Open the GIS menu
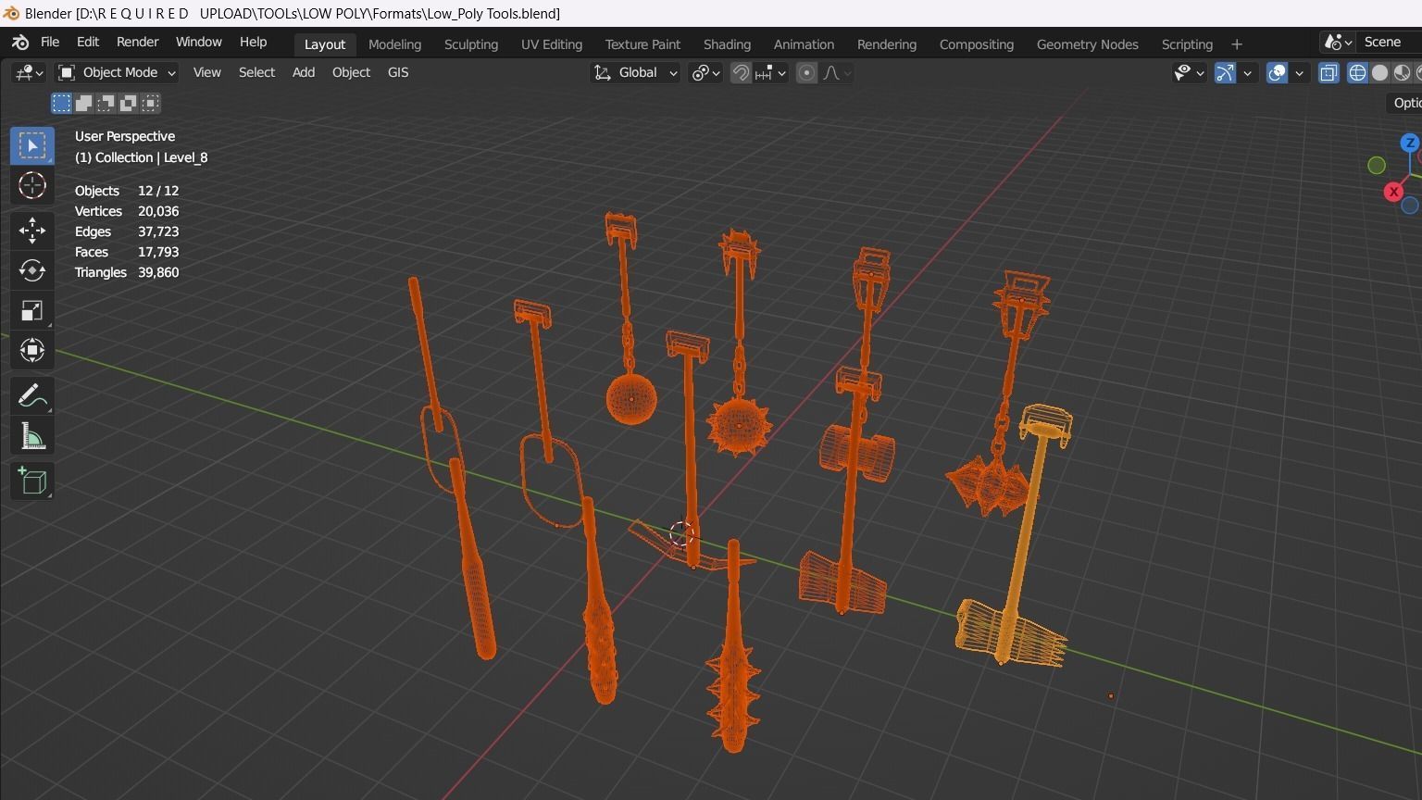The width and height of the screenshot is (1422, 800). click(x=398, y=72)
